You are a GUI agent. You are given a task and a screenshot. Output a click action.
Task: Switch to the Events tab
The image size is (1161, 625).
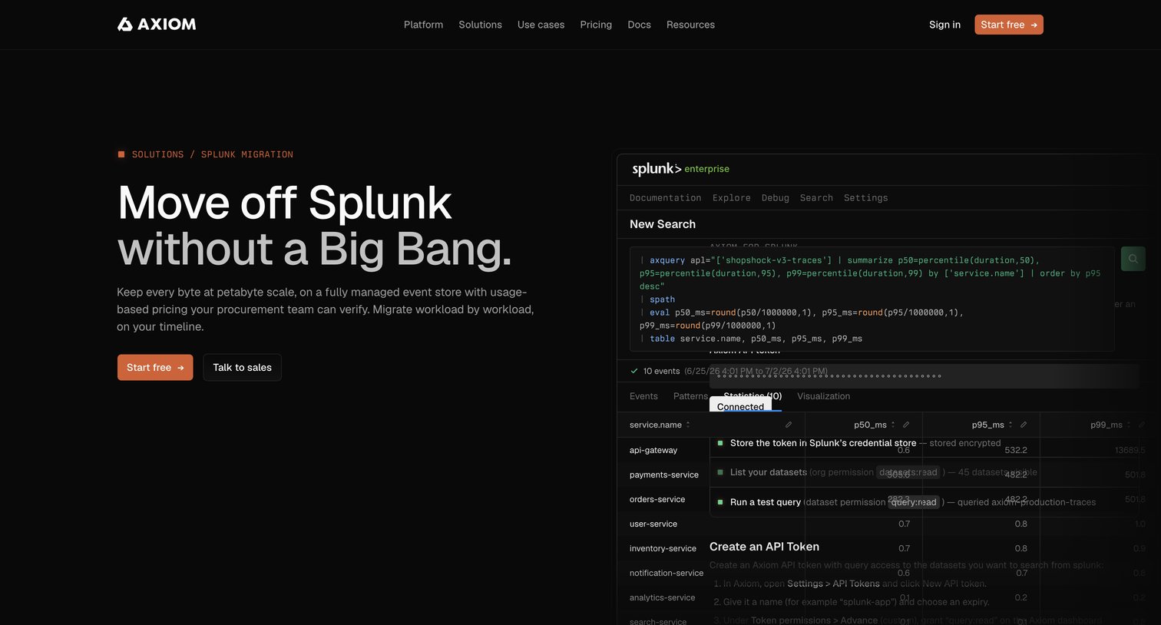(x=643, y=396)
